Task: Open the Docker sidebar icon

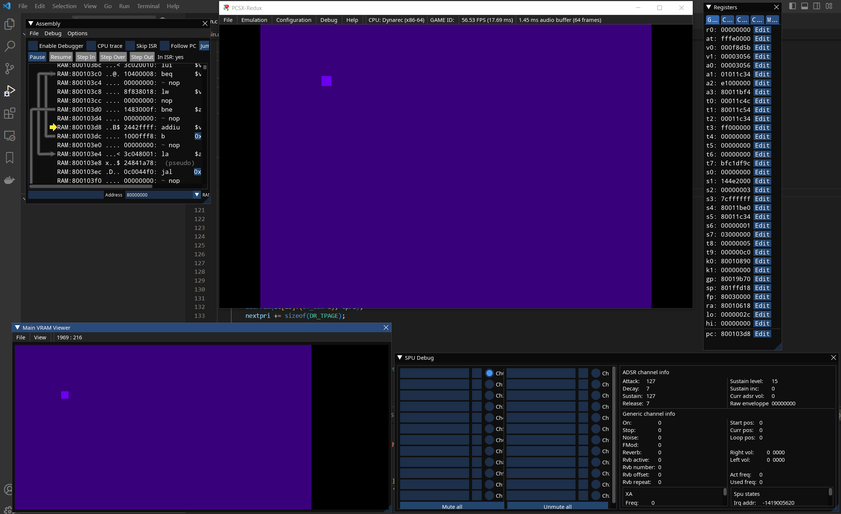Action: tap(9, 180)
